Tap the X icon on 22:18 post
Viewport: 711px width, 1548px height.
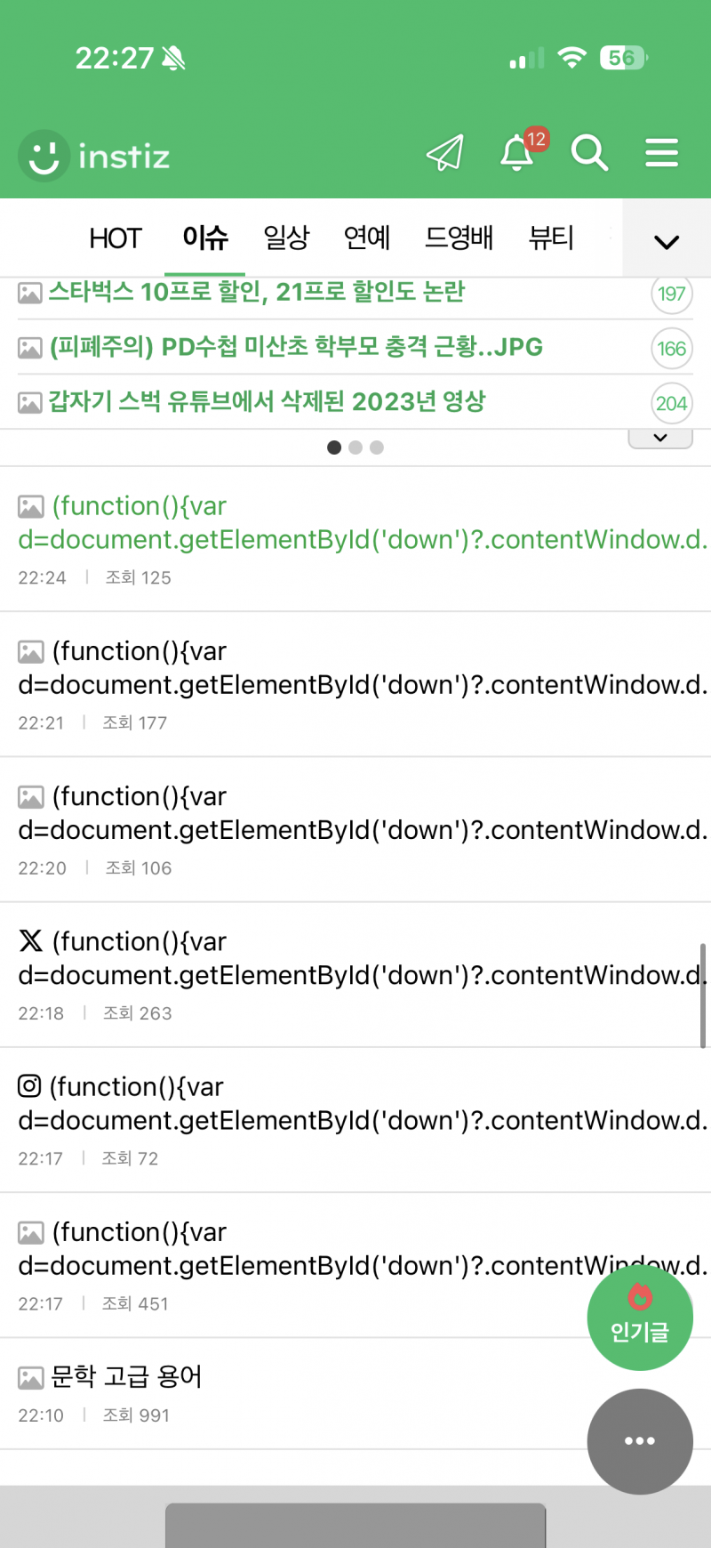tap(30, 940)
